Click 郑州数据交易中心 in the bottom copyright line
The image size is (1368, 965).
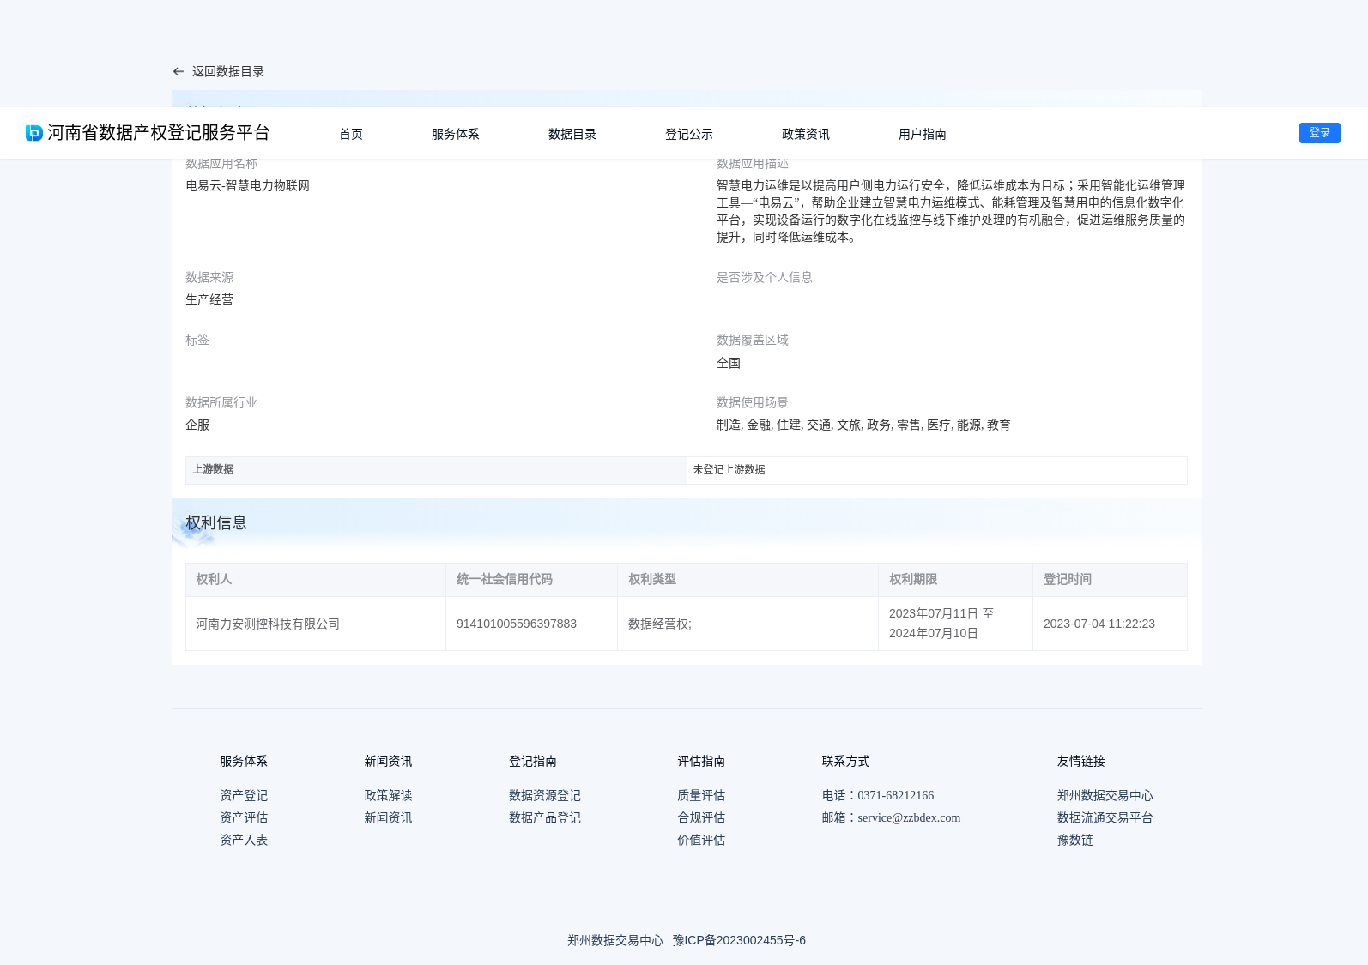point(615,940)
